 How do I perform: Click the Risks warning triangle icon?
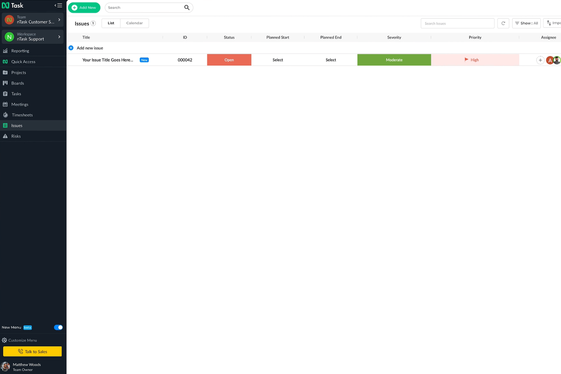point(5,136)
